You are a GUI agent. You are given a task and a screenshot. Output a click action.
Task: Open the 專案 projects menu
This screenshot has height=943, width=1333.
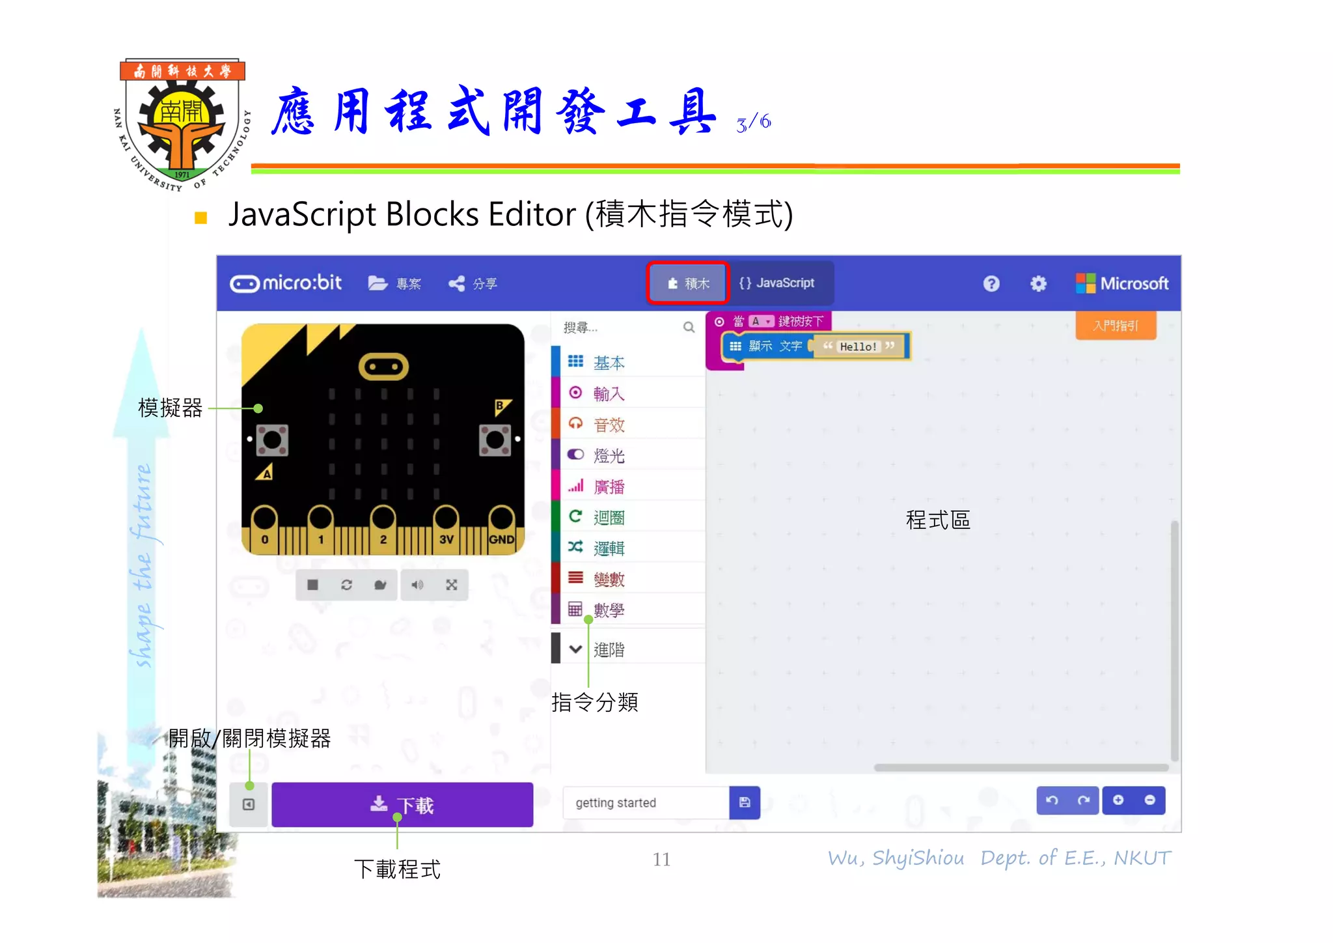(x=394, y=283)
